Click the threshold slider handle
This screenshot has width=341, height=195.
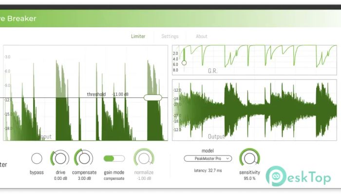[x=152, y=97]
